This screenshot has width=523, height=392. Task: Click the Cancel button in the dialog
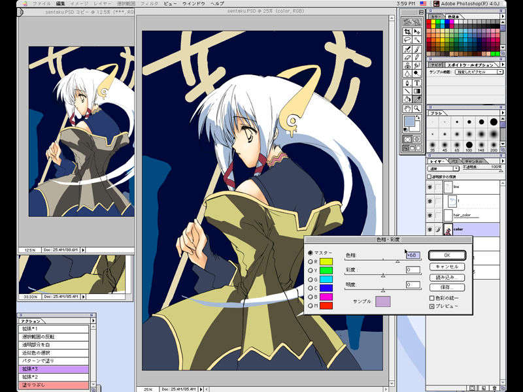[447, 267]
